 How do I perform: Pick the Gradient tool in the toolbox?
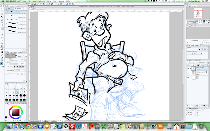point(2,52)
